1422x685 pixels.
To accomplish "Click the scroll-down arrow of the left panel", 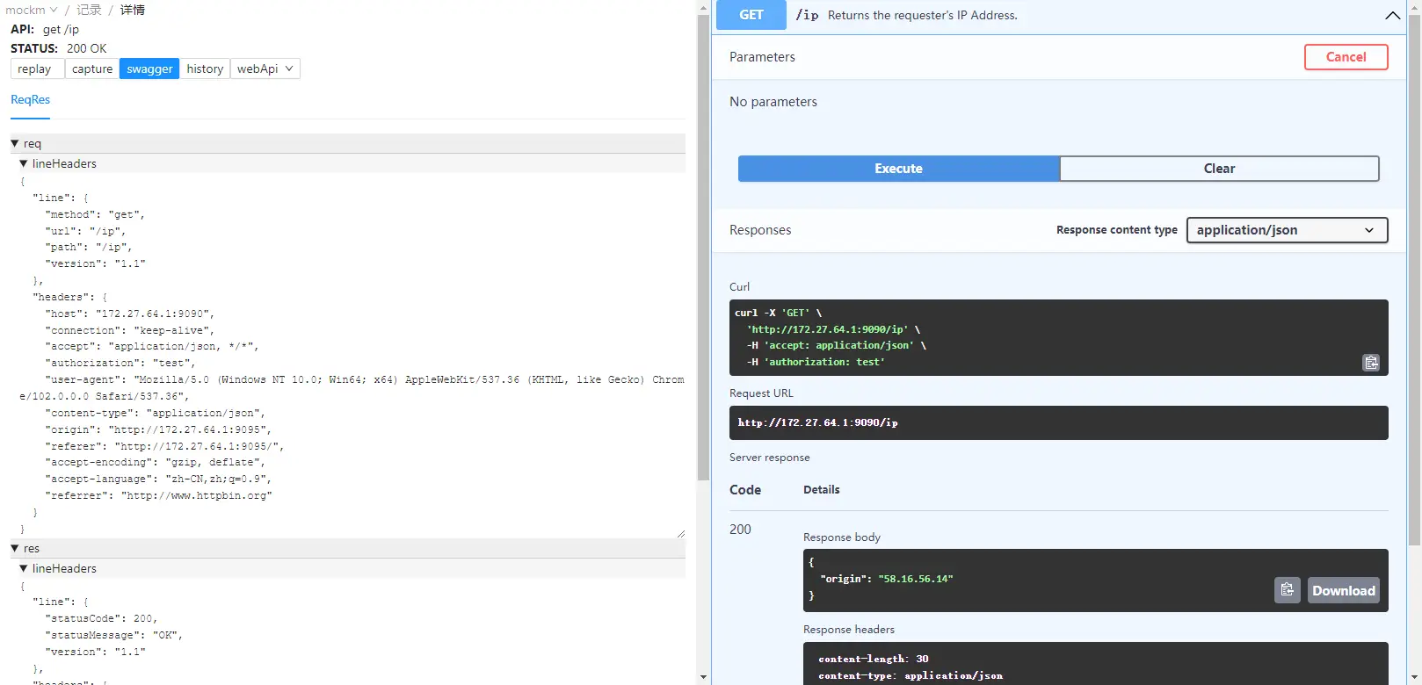I will pyautogui.click(x=703, y=677).
